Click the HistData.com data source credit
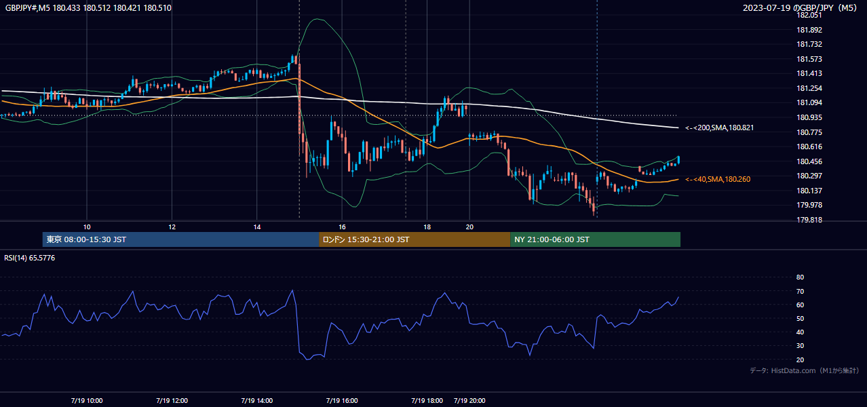867x407 pixels. click(805, 370)
